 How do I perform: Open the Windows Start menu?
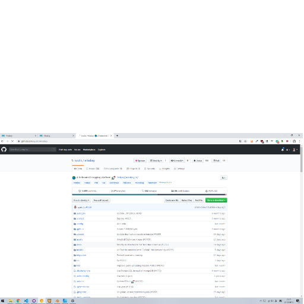point(2,301)
